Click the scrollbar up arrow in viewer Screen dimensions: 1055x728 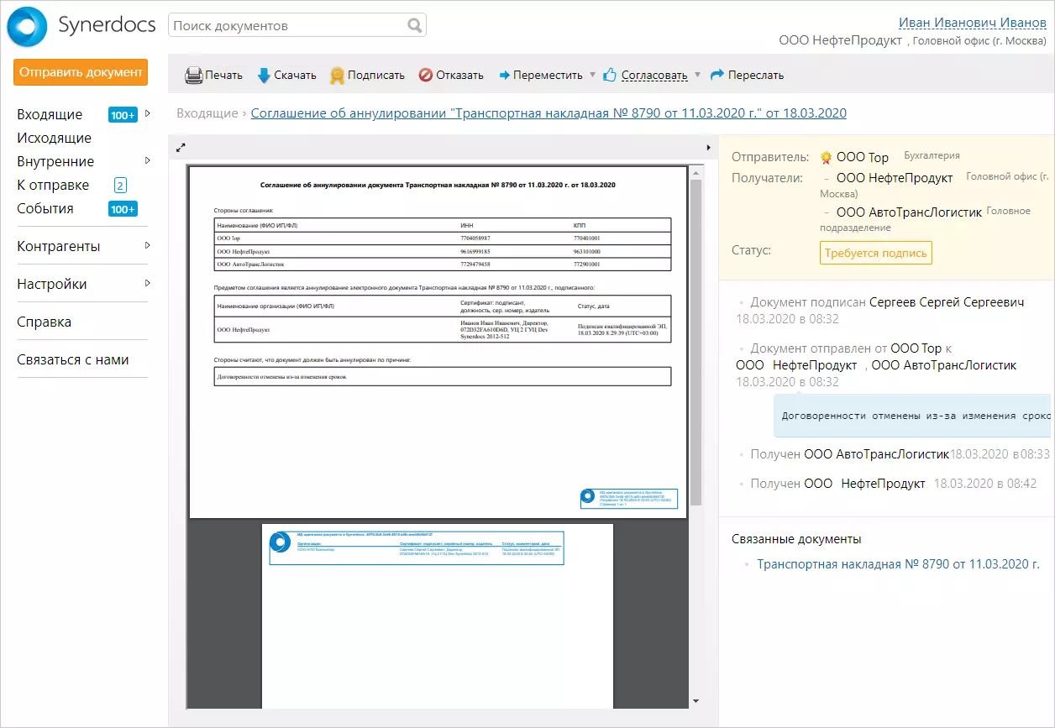click(x=695, y=171)
